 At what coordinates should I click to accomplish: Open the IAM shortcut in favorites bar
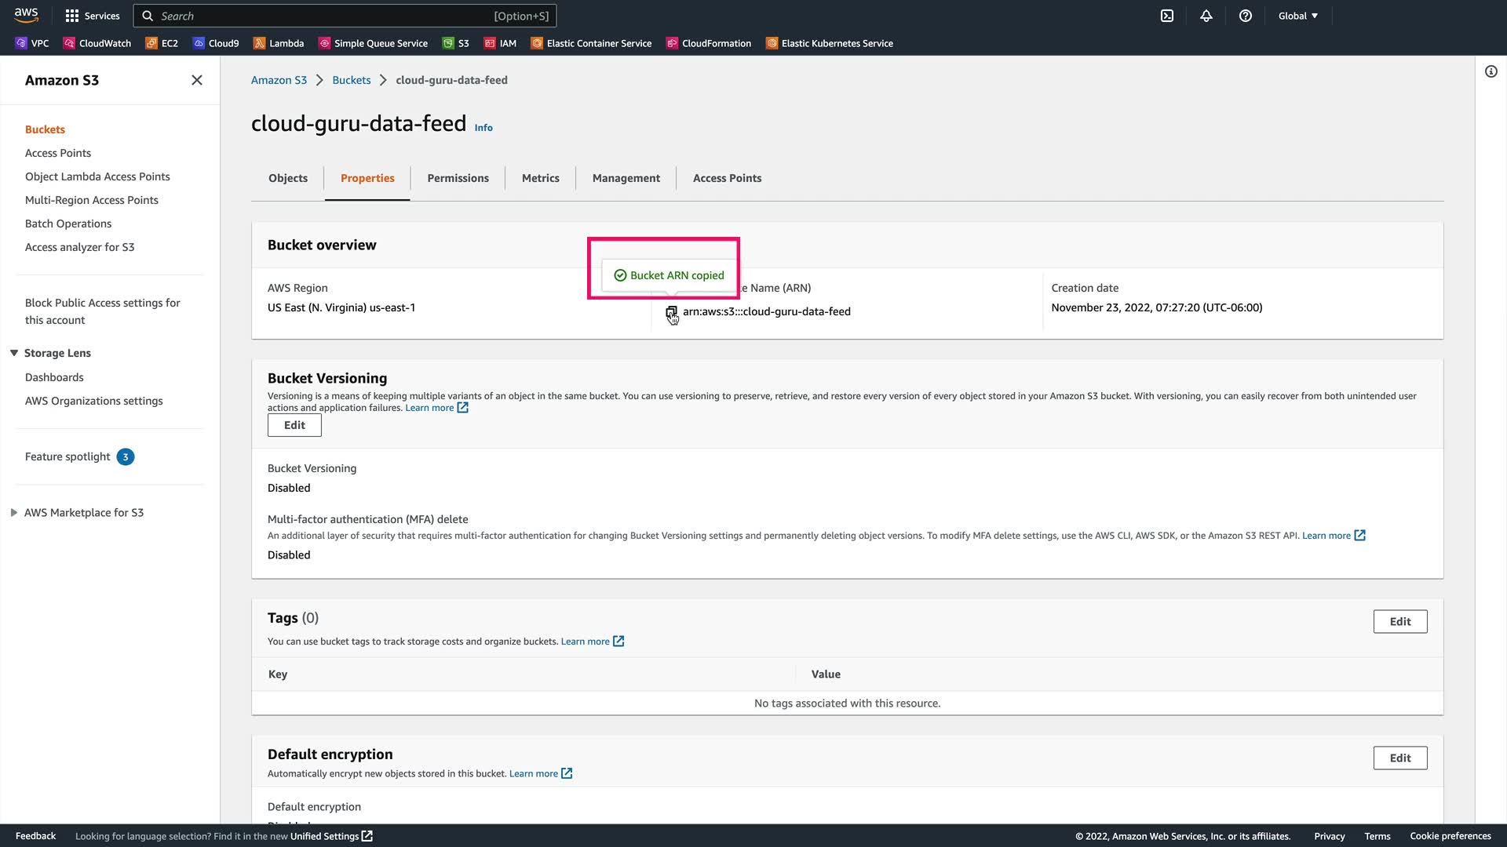500,43
